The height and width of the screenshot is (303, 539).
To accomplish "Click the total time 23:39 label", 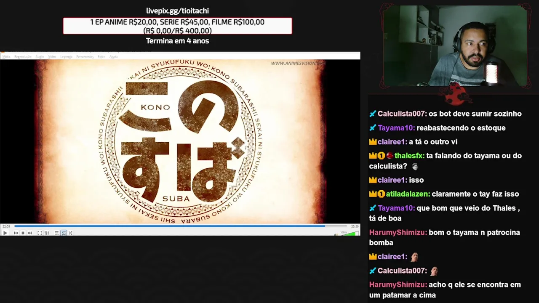I will tap(355, 226).
